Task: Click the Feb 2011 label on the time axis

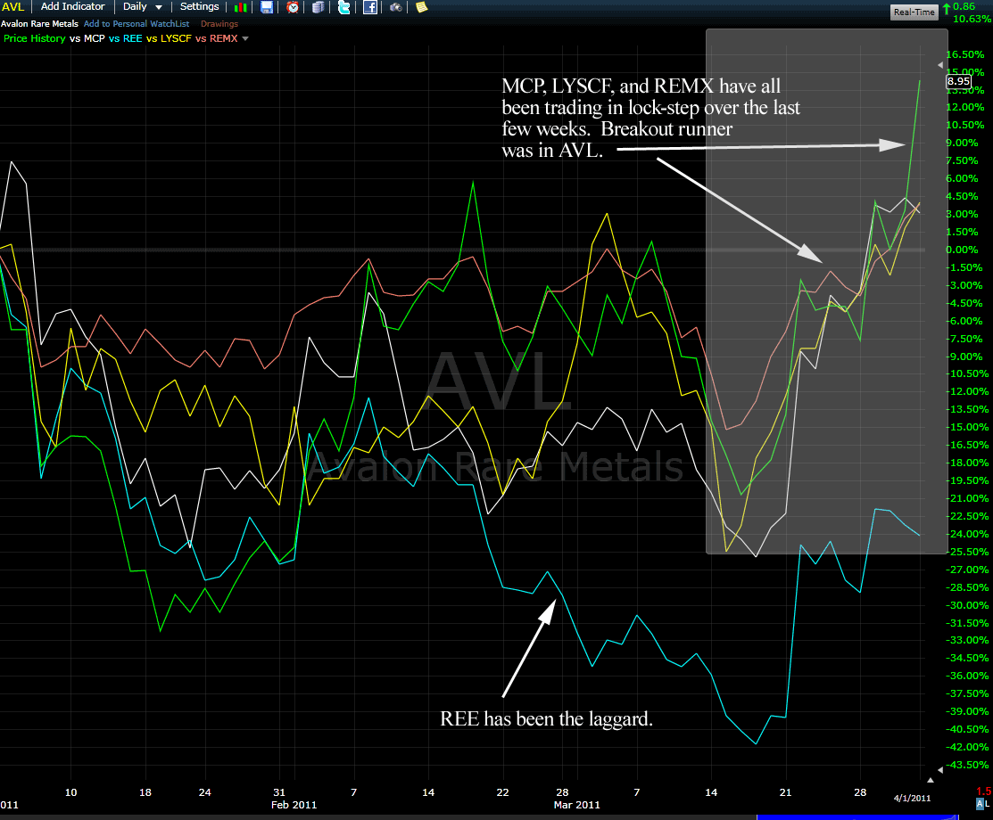Action: pos(294,805)
